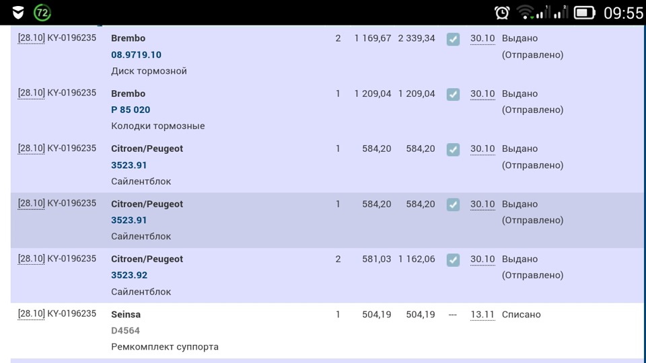Select the Колодки тормозные item description
Screen dimensions: 646x363
tap(157, 126)
